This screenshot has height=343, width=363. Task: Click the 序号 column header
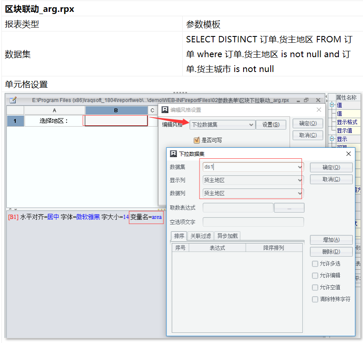point(180,248)
